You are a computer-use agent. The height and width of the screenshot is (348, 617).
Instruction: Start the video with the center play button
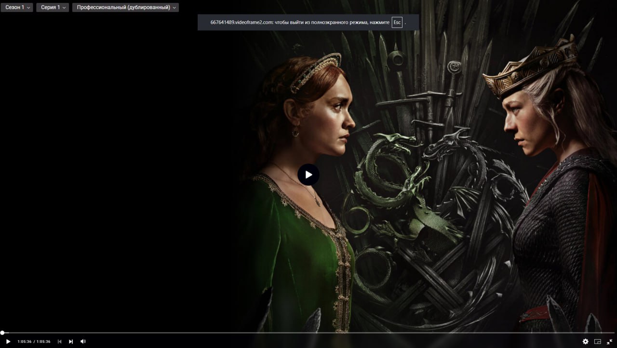(308, 174)
